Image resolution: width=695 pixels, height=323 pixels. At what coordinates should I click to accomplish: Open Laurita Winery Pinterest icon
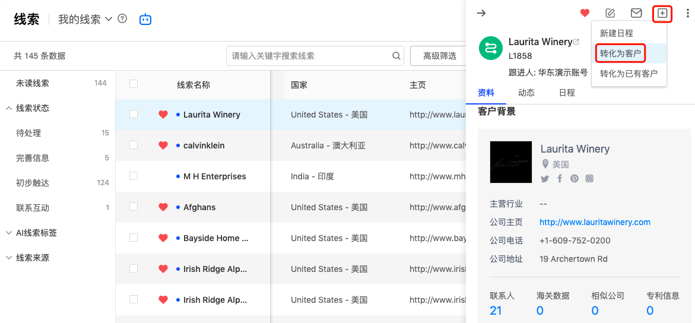(575, 178)
